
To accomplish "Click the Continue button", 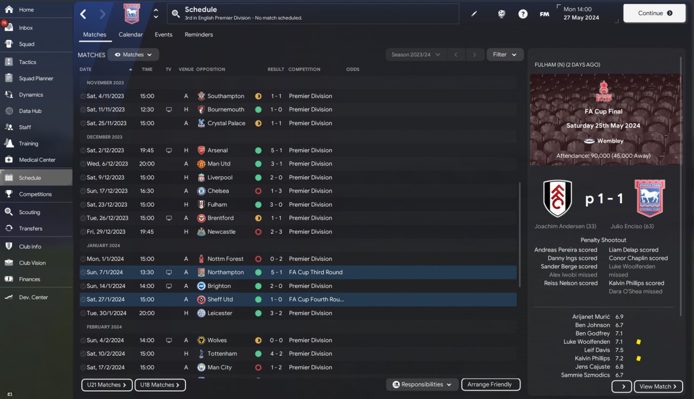I will coord(654,14).
